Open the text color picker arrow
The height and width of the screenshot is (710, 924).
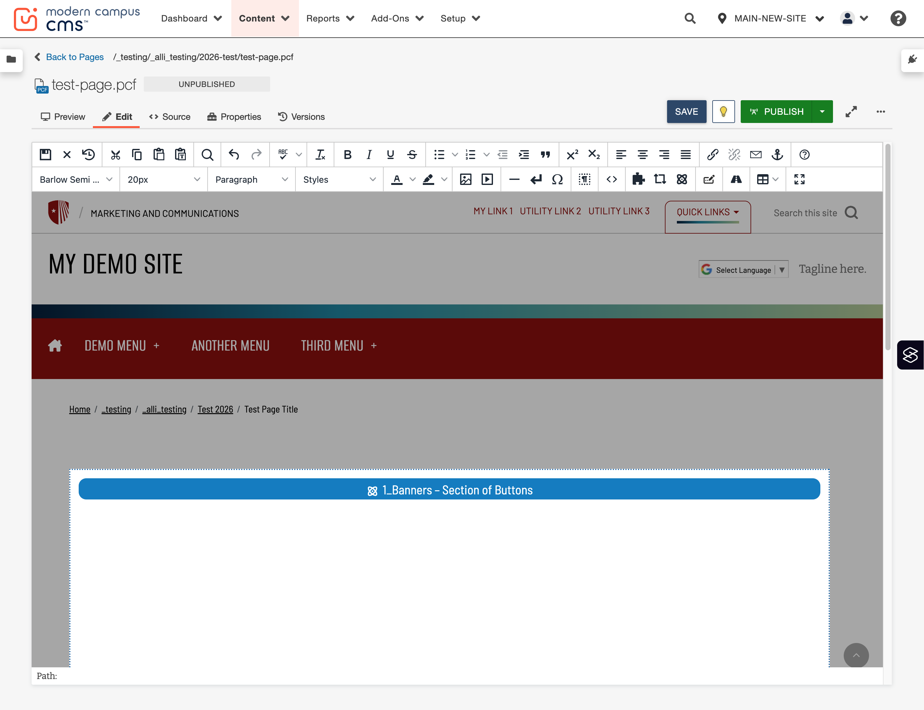pyautogui.click(x=413, y=179)
